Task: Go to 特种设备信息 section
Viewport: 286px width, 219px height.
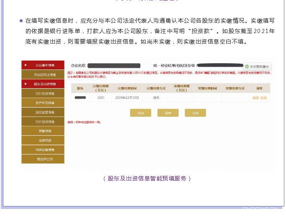Action: (x=44, y=150)
